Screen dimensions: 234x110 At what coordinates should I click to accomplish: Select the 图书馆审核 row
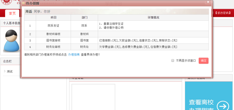click(x=116, y=40)
